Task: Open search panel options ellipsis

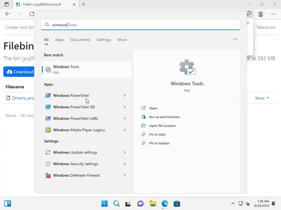Action: click(x=235, y=39)
